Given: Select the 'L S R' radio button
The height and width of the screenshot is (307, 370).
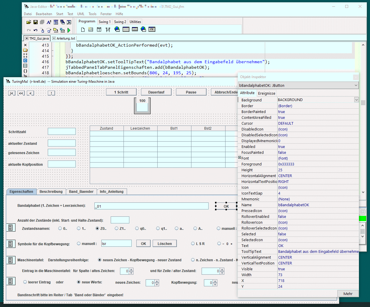Looking at the screenshot, I should click(193, 244).
